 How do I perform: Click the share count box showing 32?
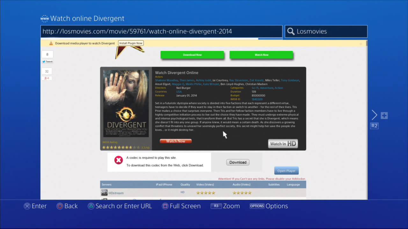(47, 71)
